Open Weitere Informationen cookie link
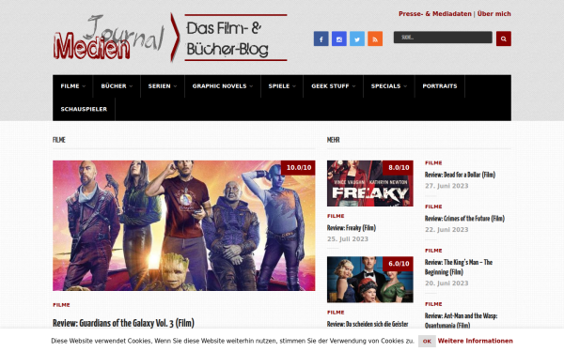Screen dimensions: 564x352 (x=475, y=341)
